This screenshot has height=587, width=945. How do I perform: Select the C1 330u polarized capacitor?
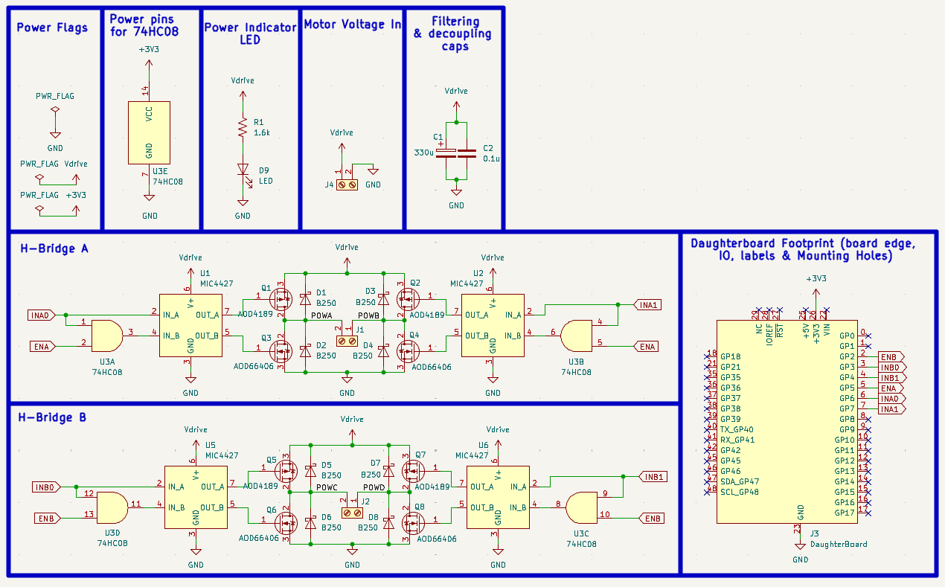coord(446,153)
